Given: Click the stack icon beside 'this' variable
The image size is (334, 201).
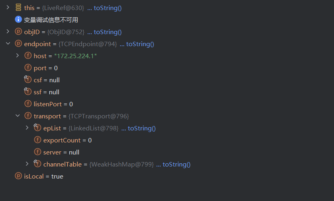Looking at the screenshot, I should pyautogui.click(x=18, y=8).
